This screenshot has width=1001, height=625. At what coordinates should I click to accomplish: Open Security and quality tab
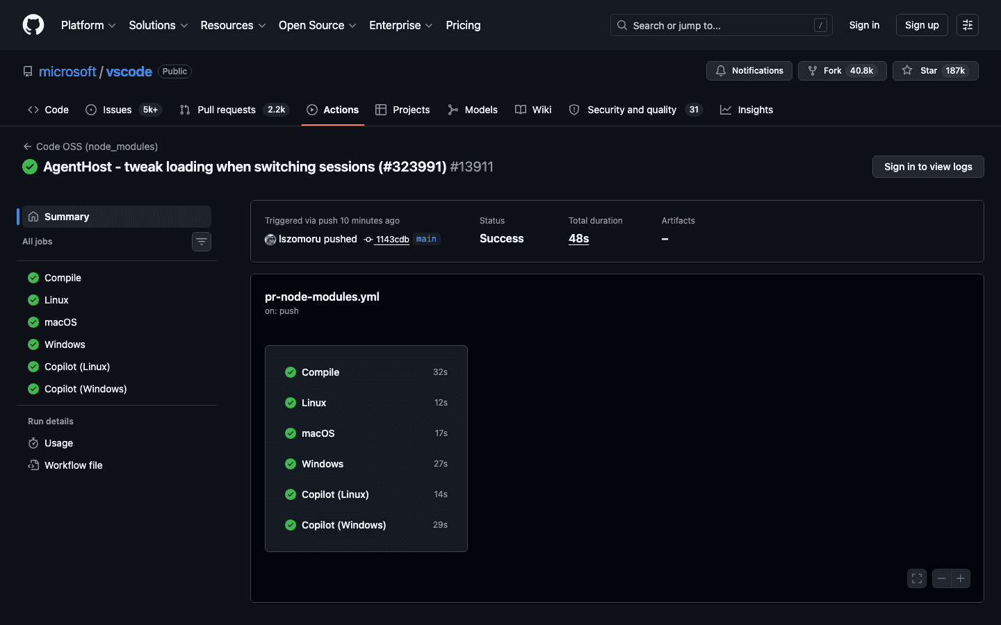635,110
